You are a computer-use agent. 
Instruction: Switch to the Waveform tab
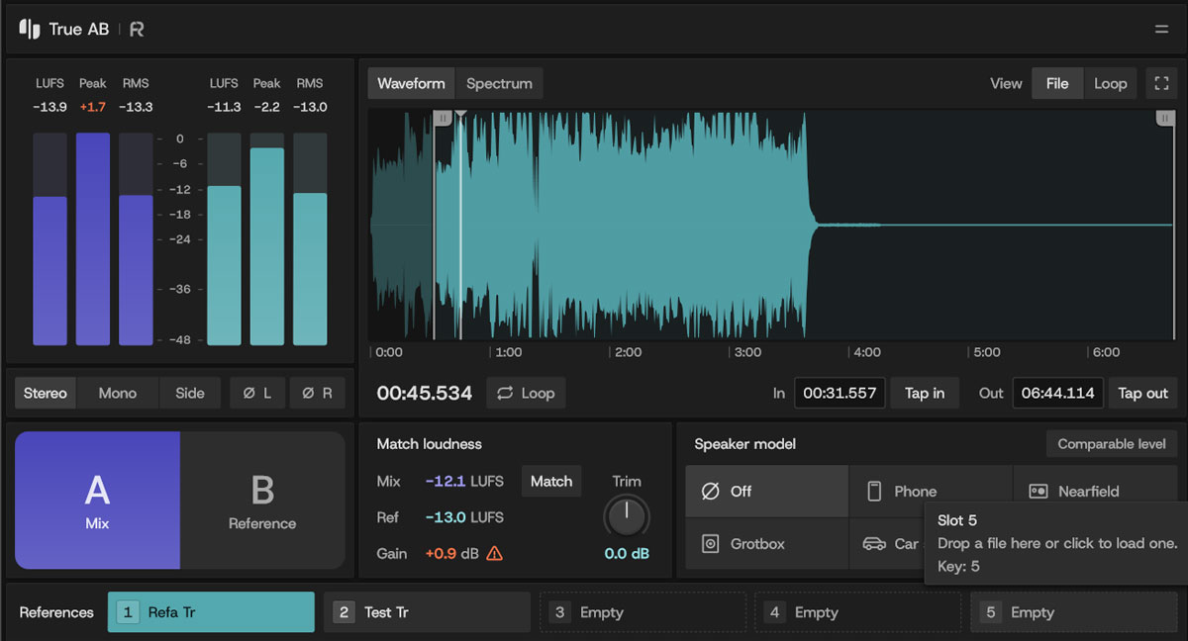tap(412, 84)
